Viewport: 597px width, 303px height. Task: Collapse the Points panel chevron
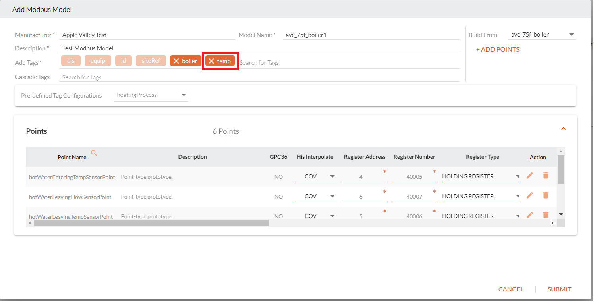click(563, 129)
